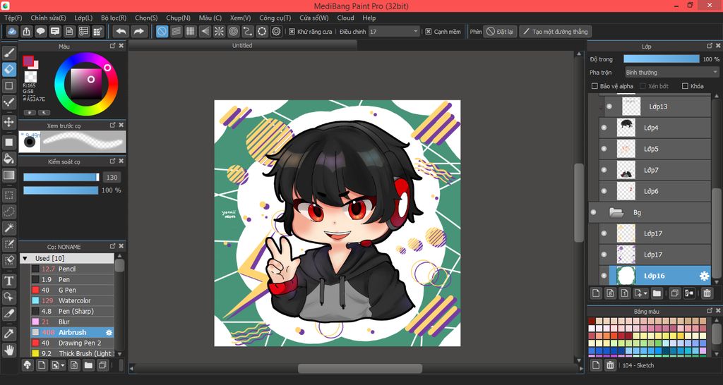Enable Bảo vệ alpha checkbox
Screen dimensions: 723x385
pyautogui.click(x=594, y=86)
